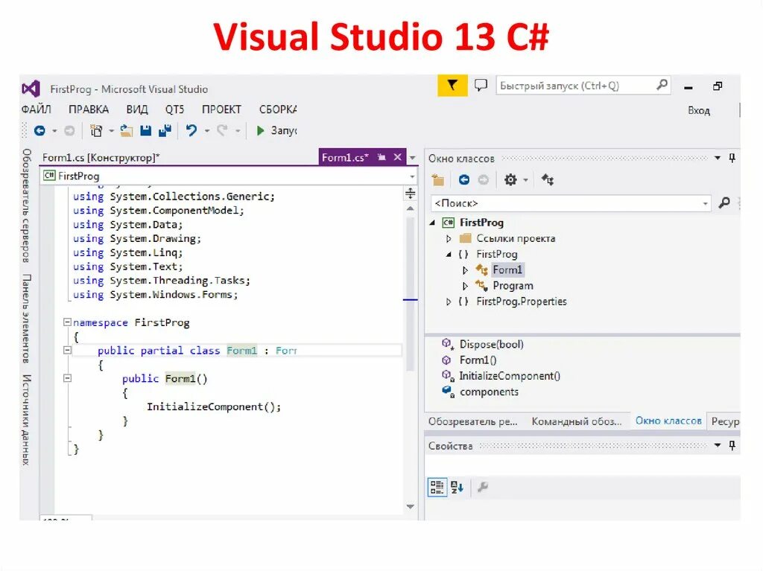Open the feedback speech bubble icon
The image size is (763, 571).
[481, 86]
